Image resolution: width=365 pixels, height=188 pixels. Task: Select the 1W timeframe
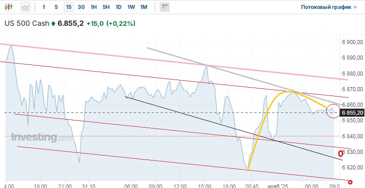[131, 7]
